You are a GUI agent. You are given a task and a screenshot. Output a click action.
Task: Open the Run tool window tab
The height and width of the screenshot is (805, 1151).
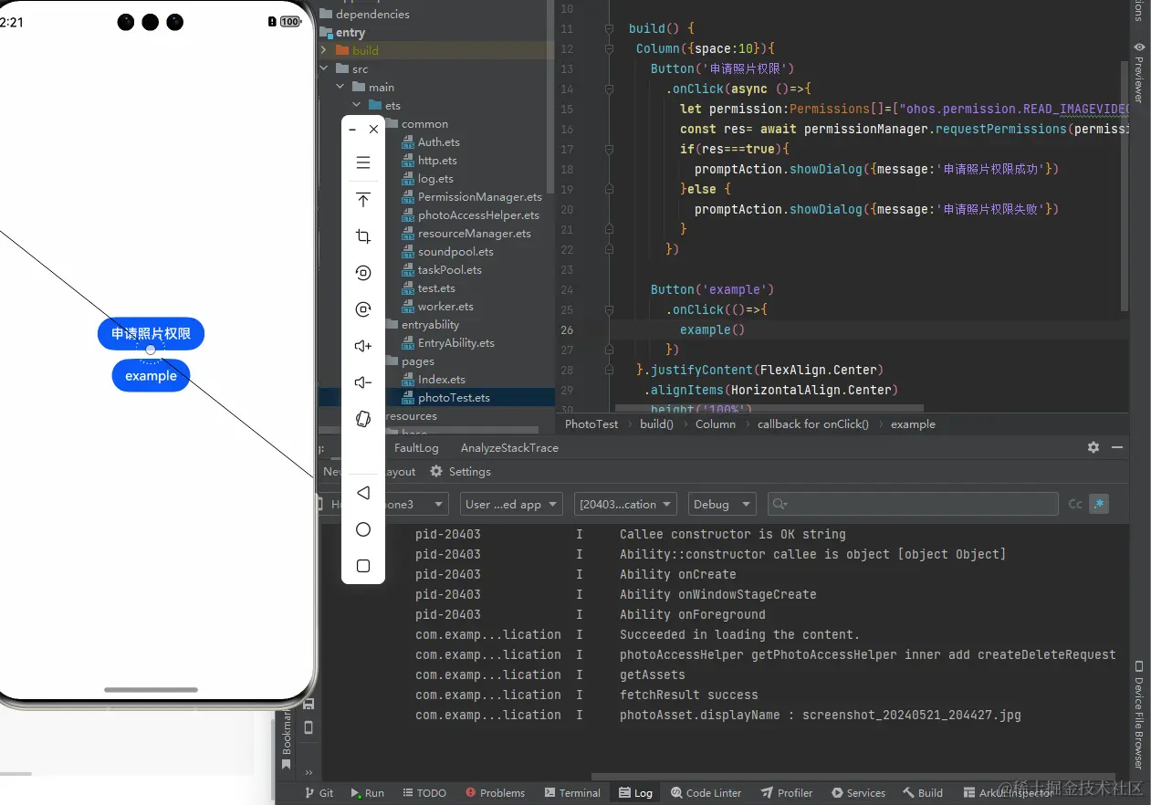[x=368, y=793]
